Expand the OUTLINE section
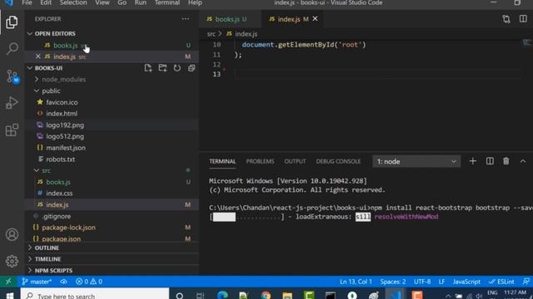 30,248
